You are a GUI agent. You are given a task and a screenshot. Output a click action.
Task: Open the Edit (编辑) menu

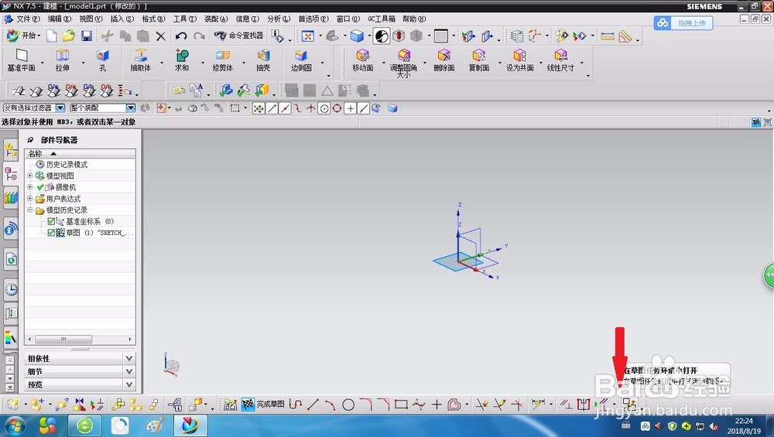60,19
